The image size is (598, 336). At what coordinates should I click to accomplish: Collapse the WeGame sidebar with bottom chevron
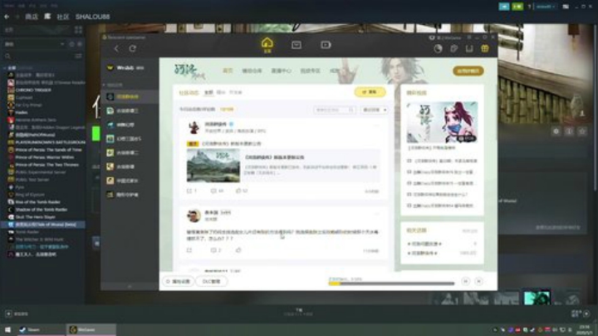[x=130, y=286]
